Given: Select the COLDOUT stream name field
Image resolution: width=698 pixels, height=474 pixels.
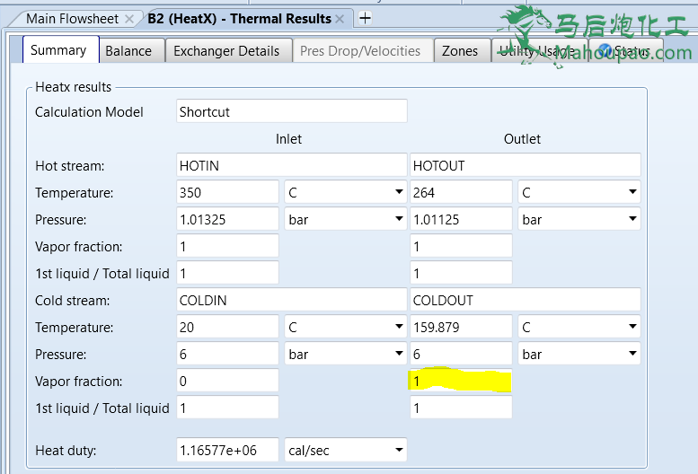Looking at the screenshot, I should coord(525,301).
